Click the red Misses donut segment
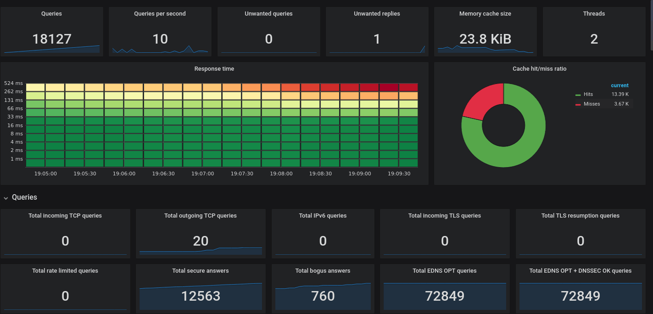 pyautogui.click(x=486, y=100)
